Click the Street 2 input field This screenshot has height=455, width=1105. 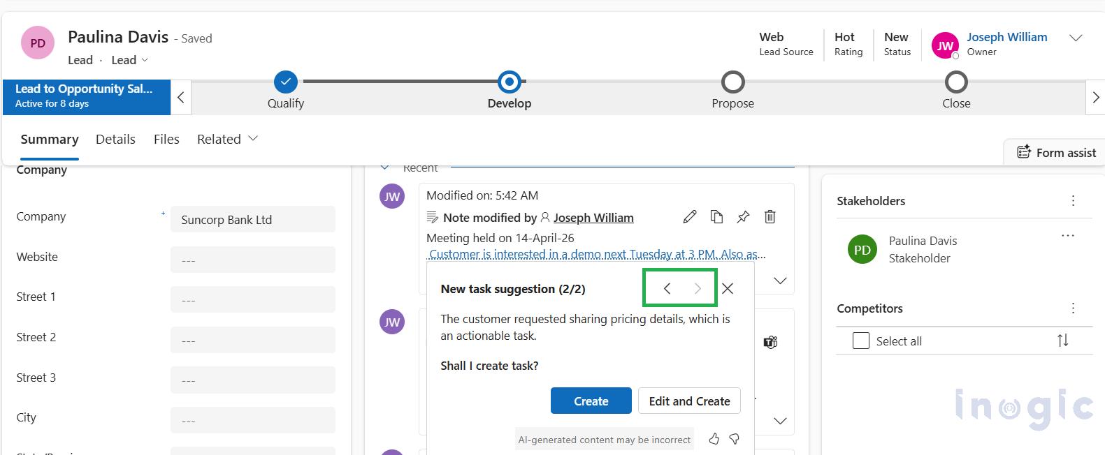point(253,340)
